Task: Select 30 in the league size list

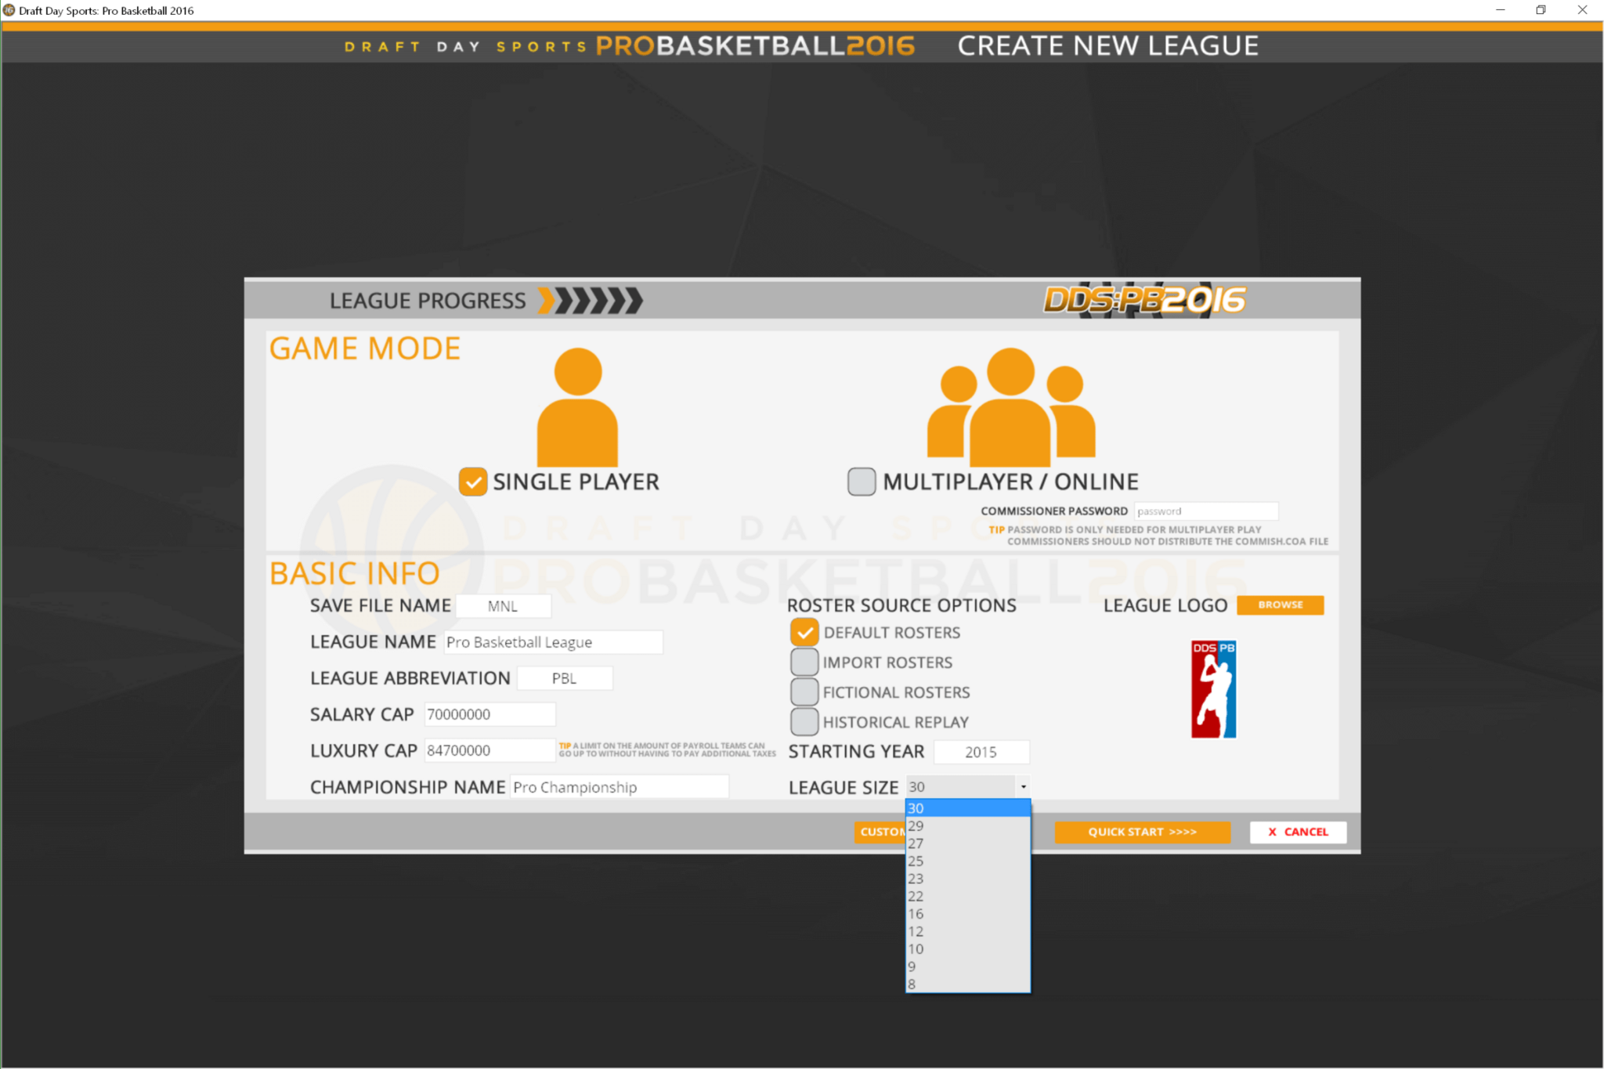Action: click(968, 808)
